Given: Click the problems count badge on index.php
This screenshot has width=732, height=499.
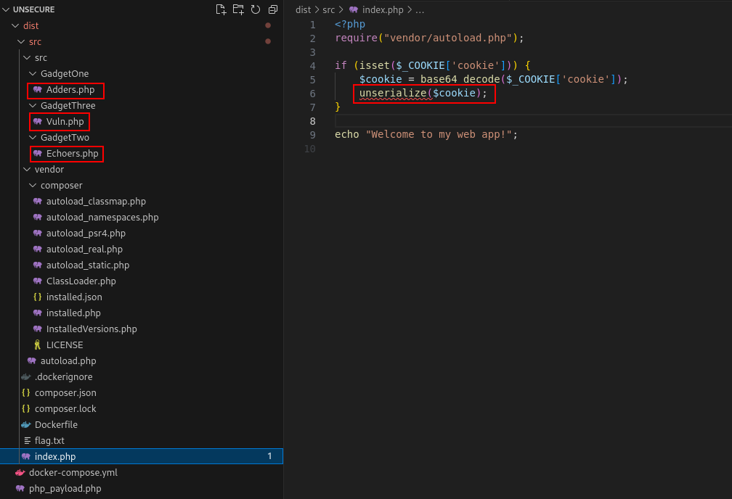Looking at the screenshot, I should (x=269, y=456).
